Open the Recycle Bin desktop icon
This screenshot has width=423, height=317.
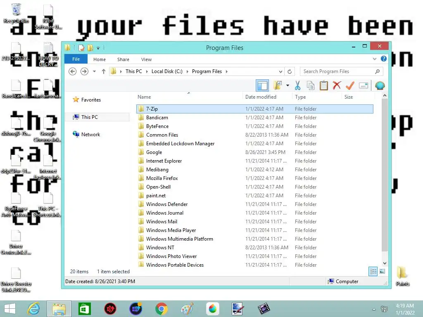[x=16, y=13]
